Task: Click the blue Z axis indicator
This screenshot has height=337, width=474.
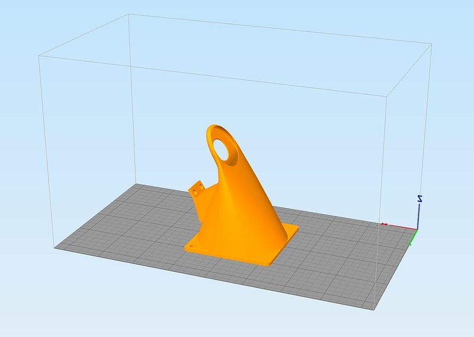Action: (419, 213)
